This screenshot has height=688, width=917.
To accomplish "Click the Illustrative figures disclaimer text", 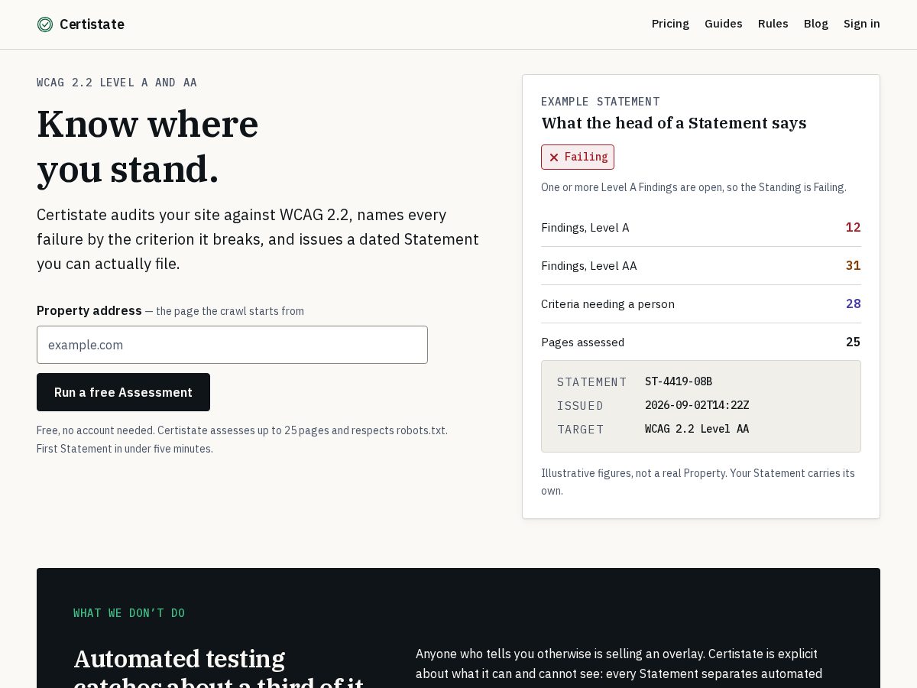I will click(x=698, y=482).
